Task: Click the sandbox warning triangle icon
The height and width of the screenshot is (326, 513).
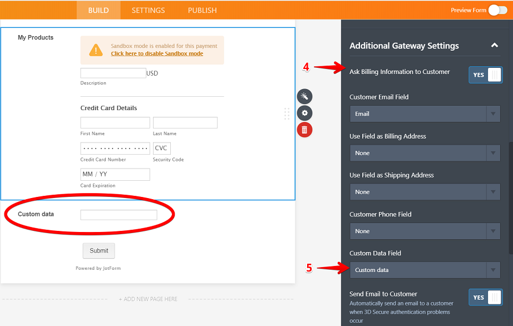Action: click(96, 50)
